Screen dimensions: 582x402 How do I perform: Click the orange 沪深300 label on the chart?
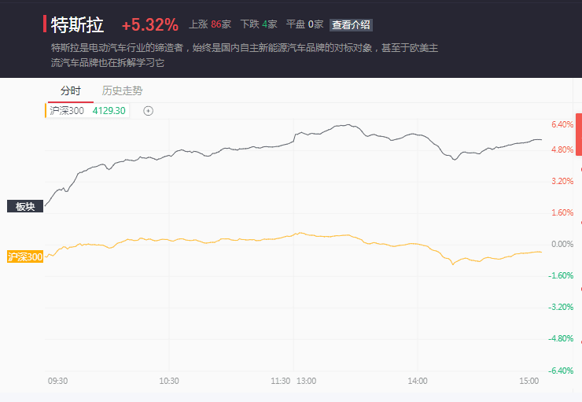click(24, 256)
